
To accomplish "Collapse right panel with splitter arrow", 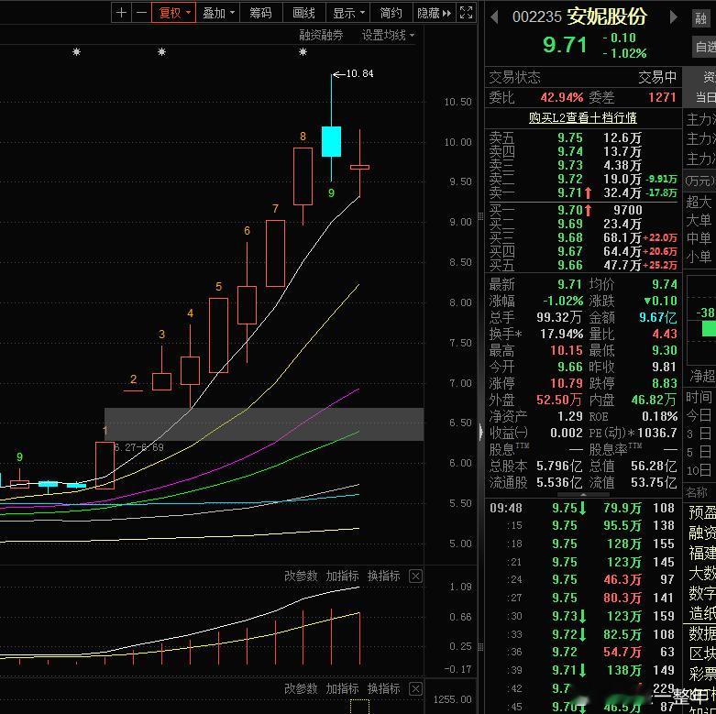I will click(x=480, y=432).
